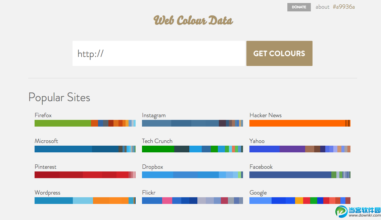The height and width of the screenshot is (220, 381).
Task: Click the green swatch in Firefox palette
Action: pyautogui.click(x=62, y=123)
